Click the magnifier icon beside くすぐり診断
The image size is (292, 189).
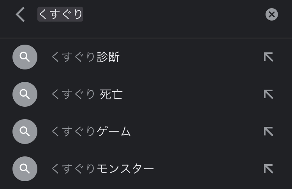click(x=25, y=57)
